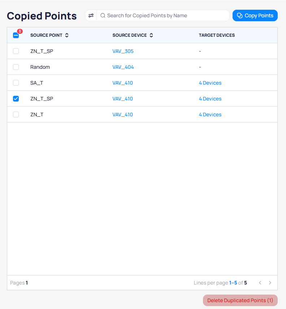Select the SA_T row checkbox
This screenshot has width=286, height=309.
click(x=16, y=83)
